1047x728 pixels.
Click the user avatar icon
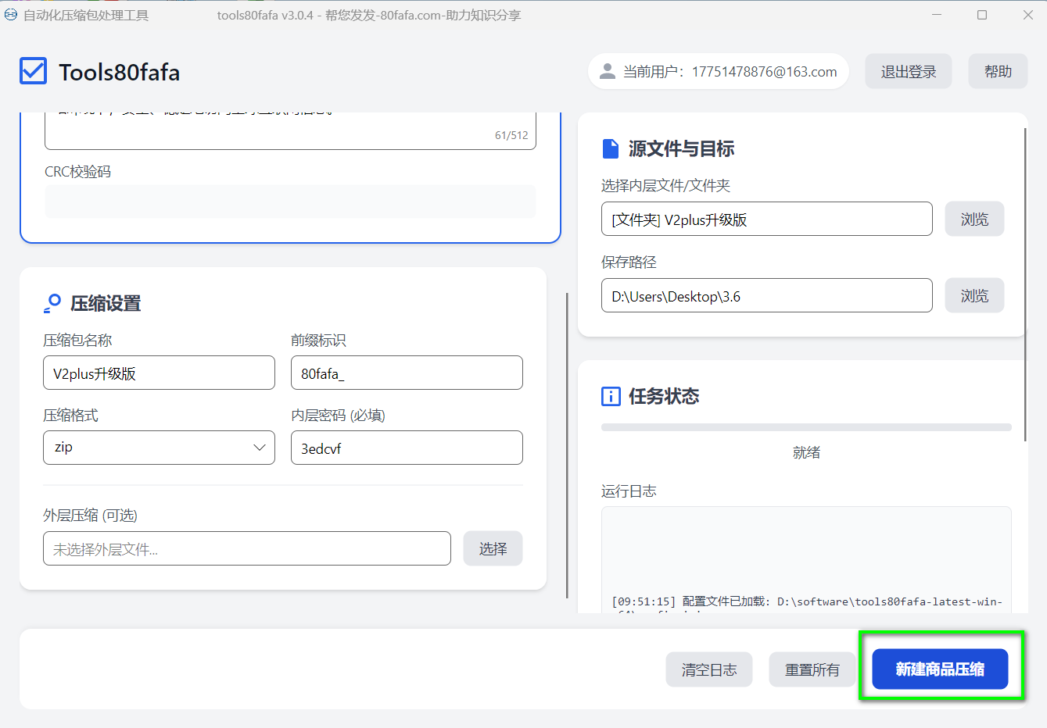coord(607,72)
